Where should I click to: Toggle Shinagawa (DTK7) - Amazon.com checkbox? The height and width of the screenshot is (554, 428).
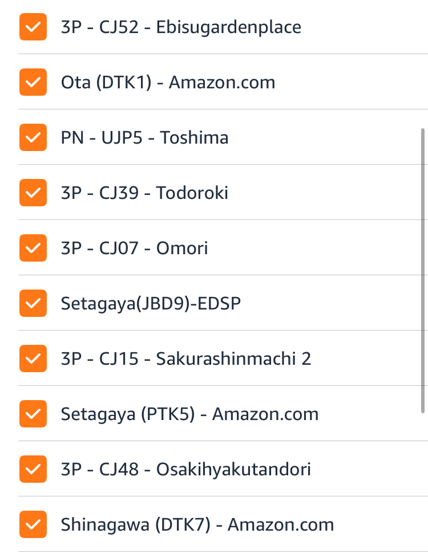(33, 524)
